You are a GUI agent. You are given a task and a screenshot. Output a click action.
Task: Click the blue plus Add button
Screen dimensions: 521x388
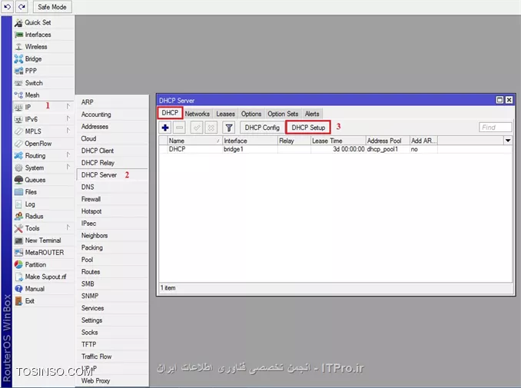click(x=165, y=128)
